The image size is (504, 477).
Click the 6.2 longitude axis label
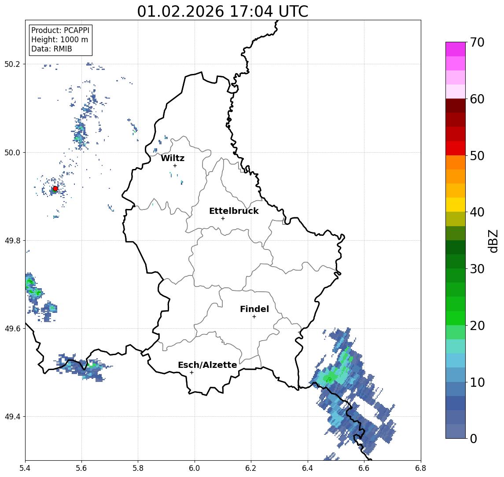tap(251, 468)
